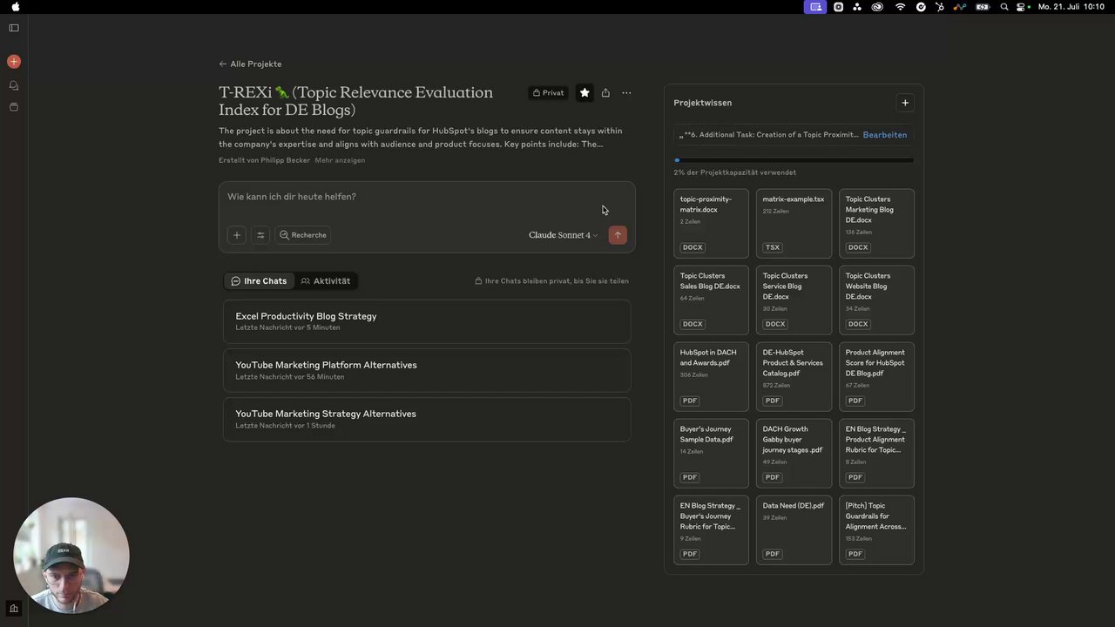Open the Data Need (DE).pdf file card
This screenshot has height=627, width=1115.
click(794, 530)
